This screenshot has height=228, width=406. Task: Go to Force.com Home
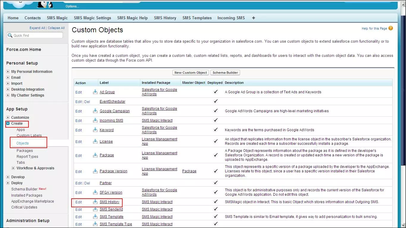coord(24,49)
